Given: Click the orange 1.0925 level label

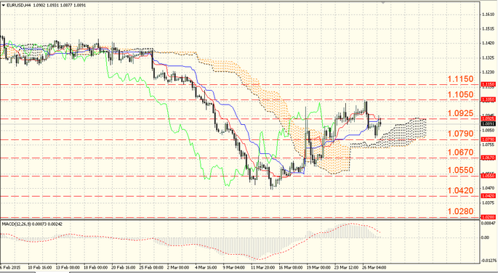Looking at the screenshot, I should 460,113.
